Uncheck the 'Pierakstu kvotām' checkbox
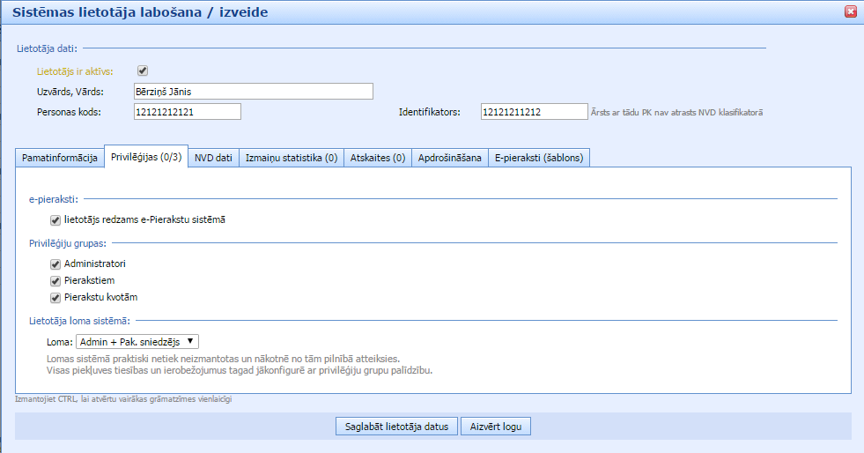The height and width of the screenshot is (453, 864). (55, 297)
